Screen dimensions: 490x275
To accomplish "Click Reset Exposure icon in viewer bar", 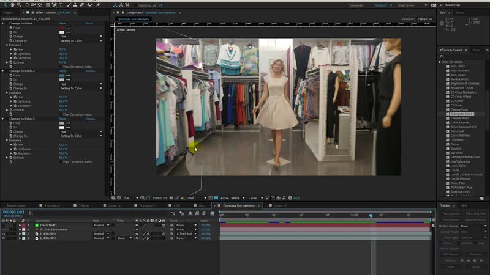I will click(x=290, y=198).
